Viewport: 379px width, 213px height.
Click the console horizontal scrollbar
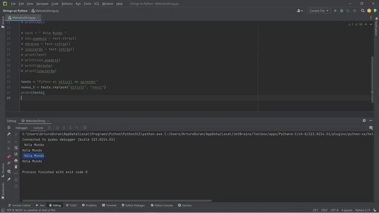[117, 201]
